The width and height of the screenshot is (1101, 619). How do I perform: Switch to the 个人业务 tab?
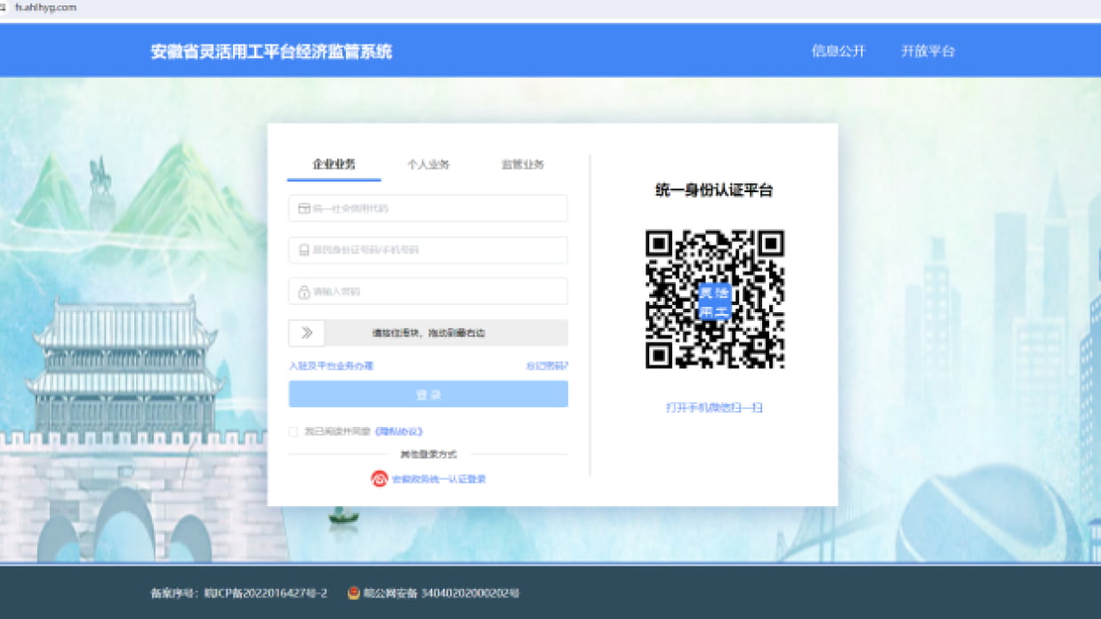click(x=428, y=165)
